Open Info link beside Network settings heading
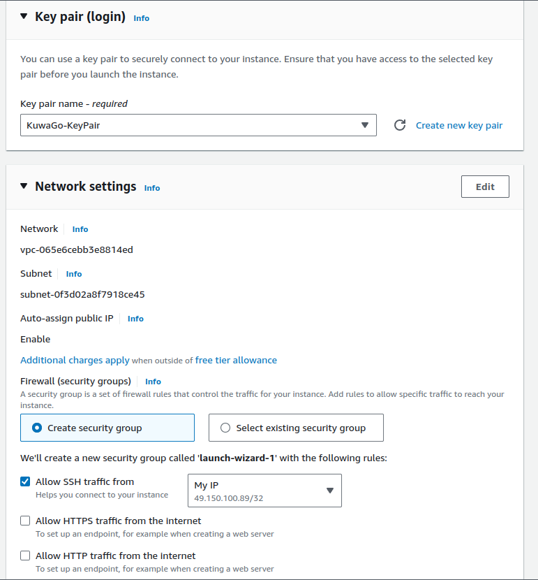Screen dimensions: 538x580 click(x=152, y=188)
